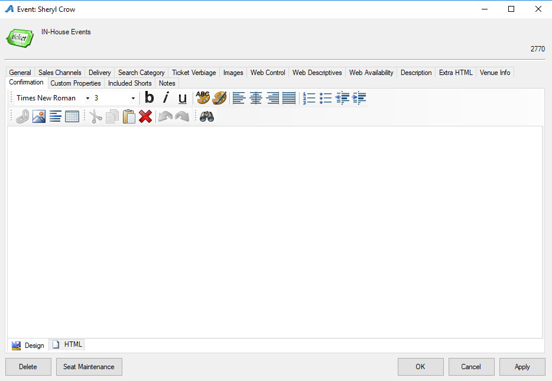Insert horizontal rule line
The height and width of the screenshot is (381, 552).
(56, 116)
